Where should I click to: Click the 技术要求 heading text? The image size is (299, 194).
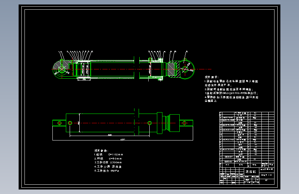[212, 77]
